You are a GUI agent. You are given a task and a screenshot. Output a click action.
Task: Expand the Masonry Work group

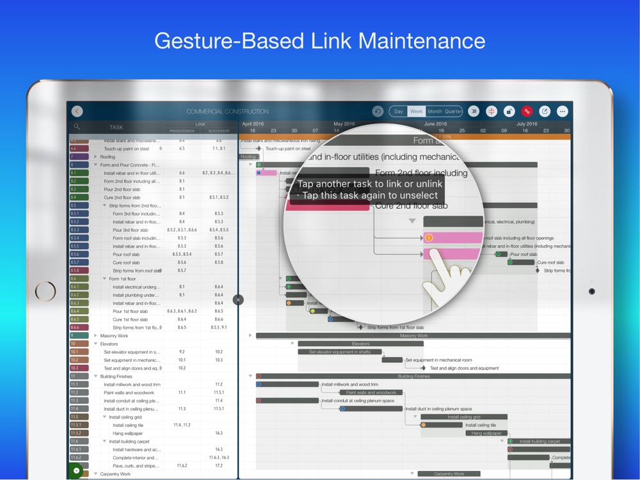pos(96,335)
